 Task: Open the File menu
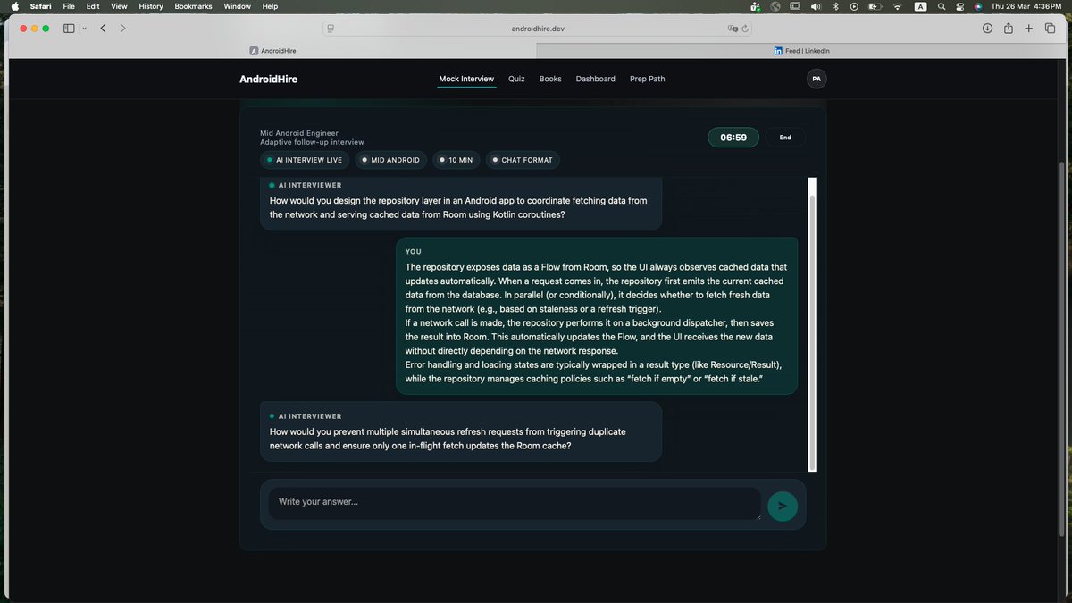coord(69,6)
